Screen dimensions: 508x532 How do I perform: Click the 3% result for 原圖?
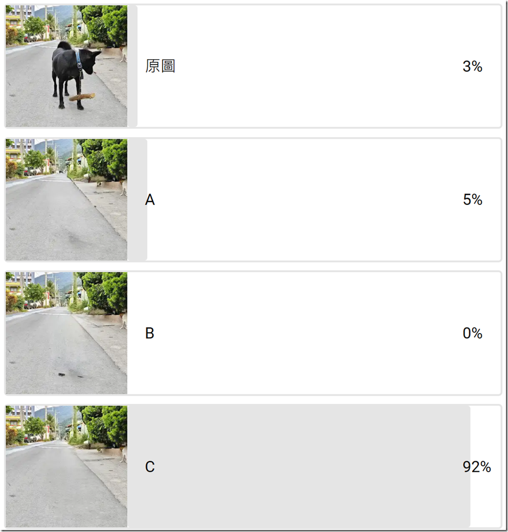pos(472,66)
